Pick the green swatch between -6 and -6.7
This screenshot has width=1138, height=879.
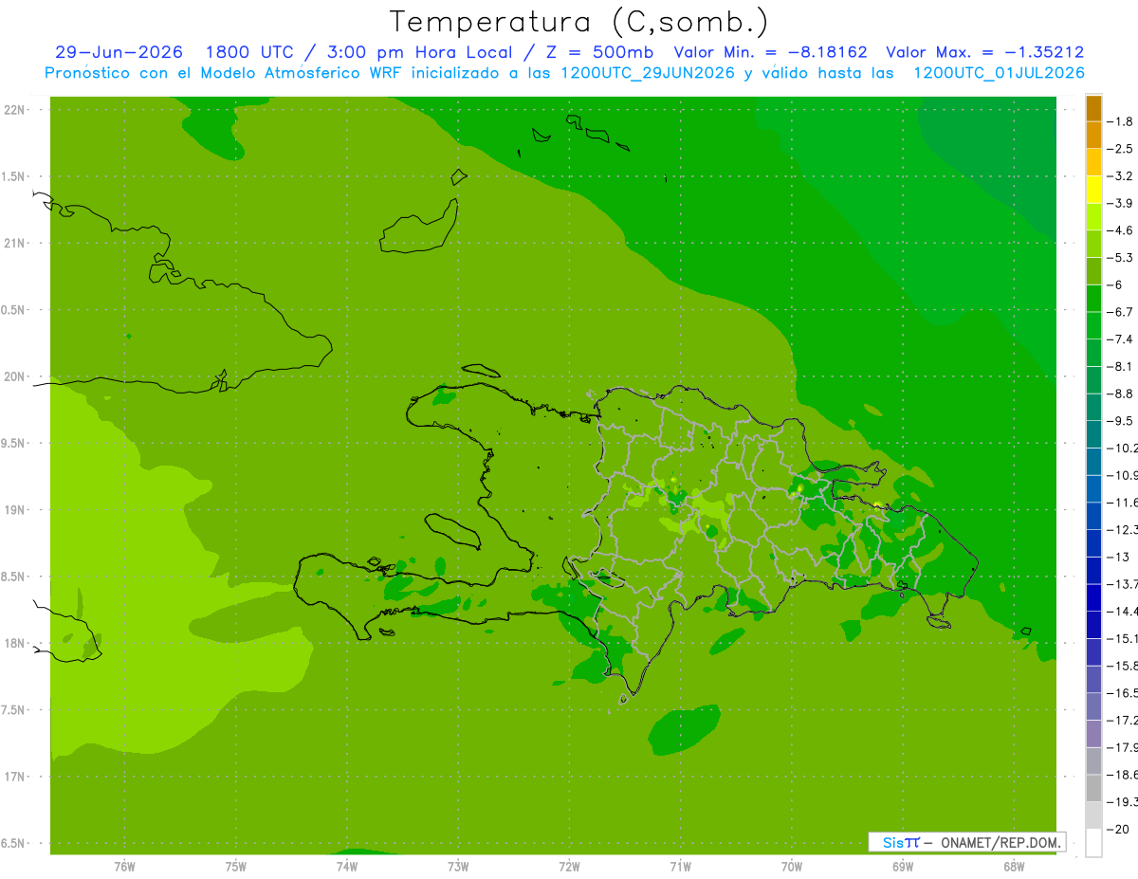pos(1093,298)
